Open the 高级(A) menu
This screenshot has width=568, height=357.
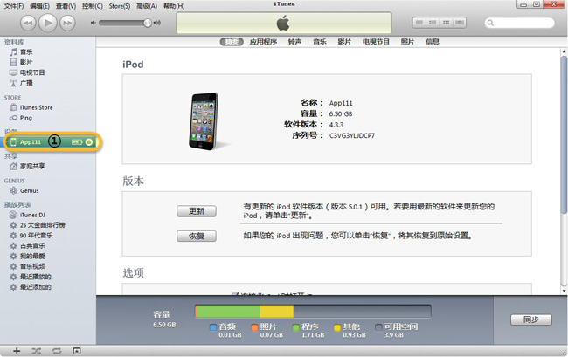[x=147, y=6]
